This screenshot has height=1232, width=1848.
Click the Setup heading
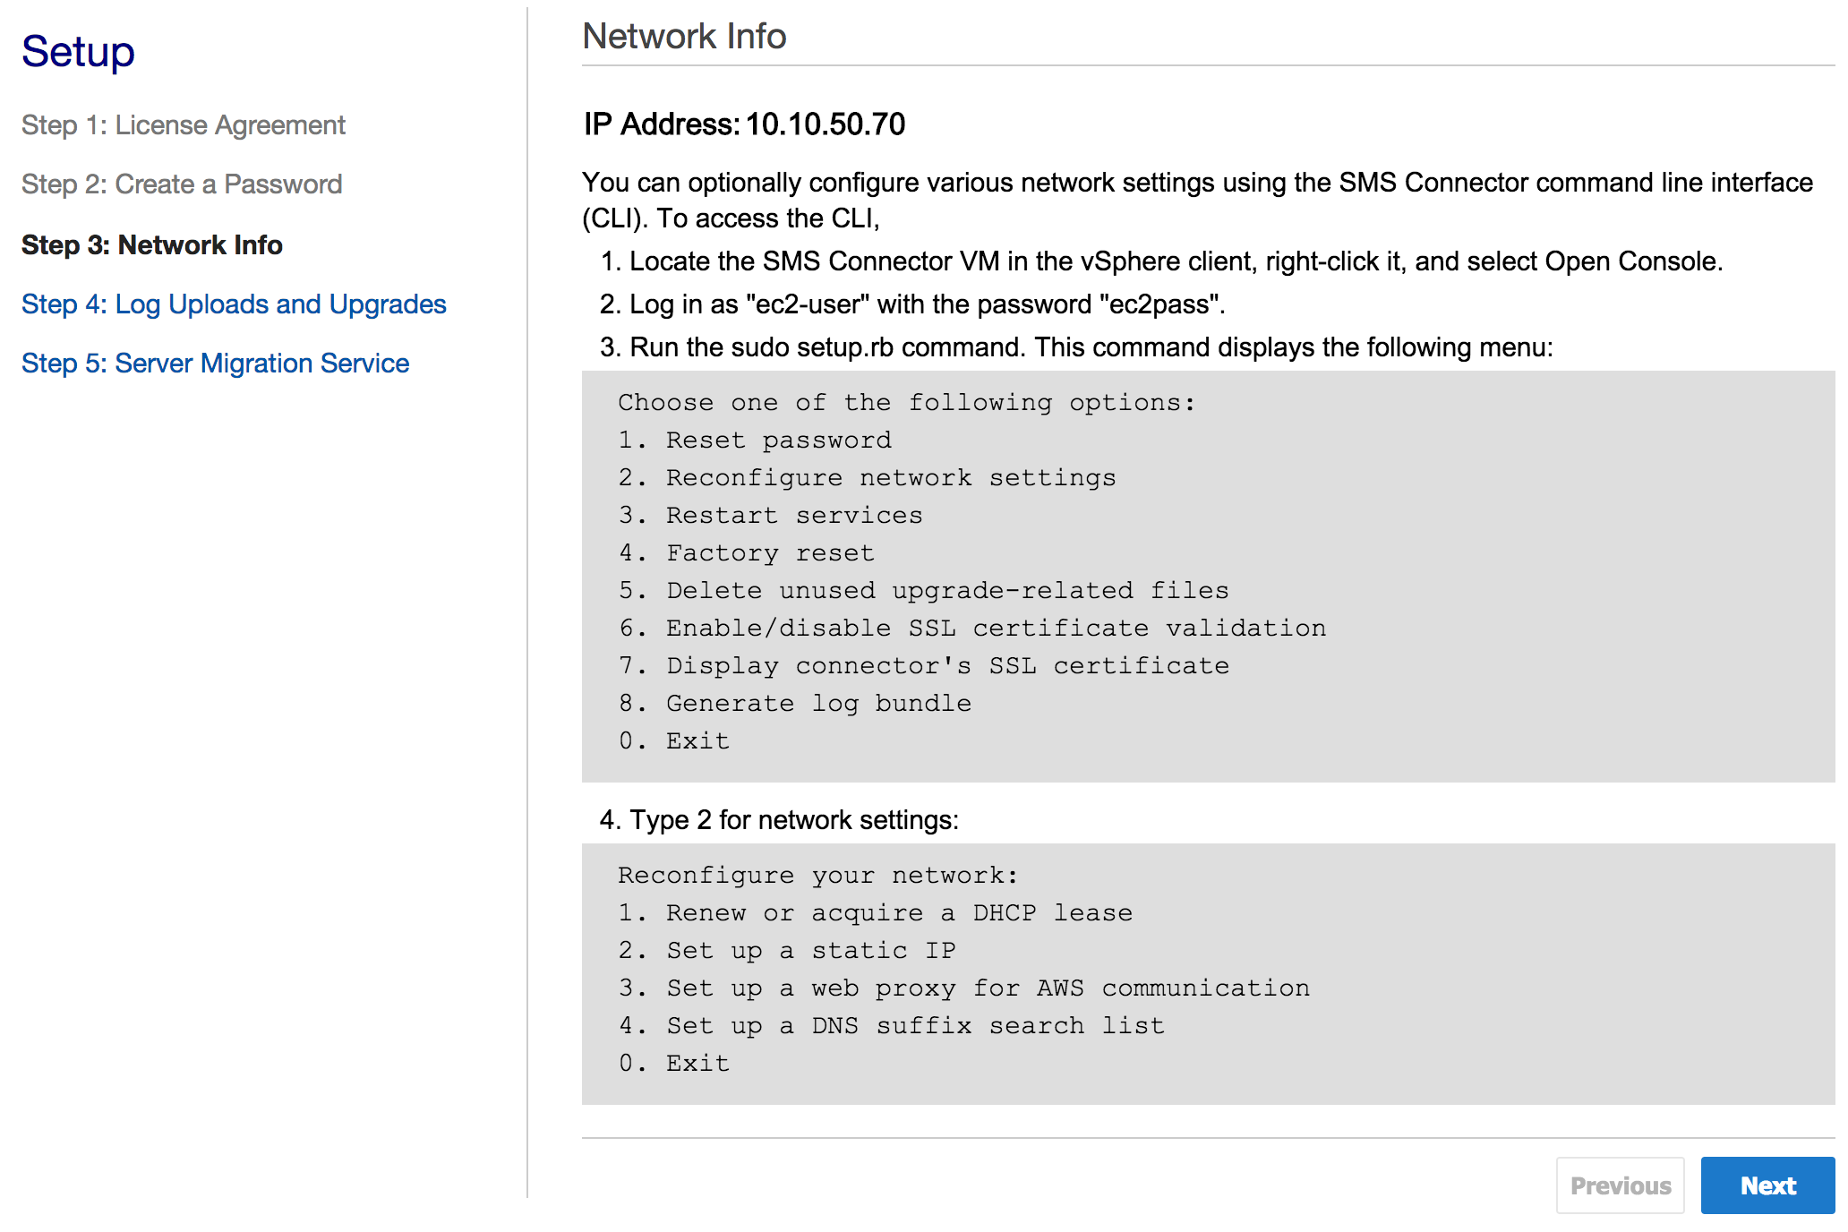click(78, 52)
